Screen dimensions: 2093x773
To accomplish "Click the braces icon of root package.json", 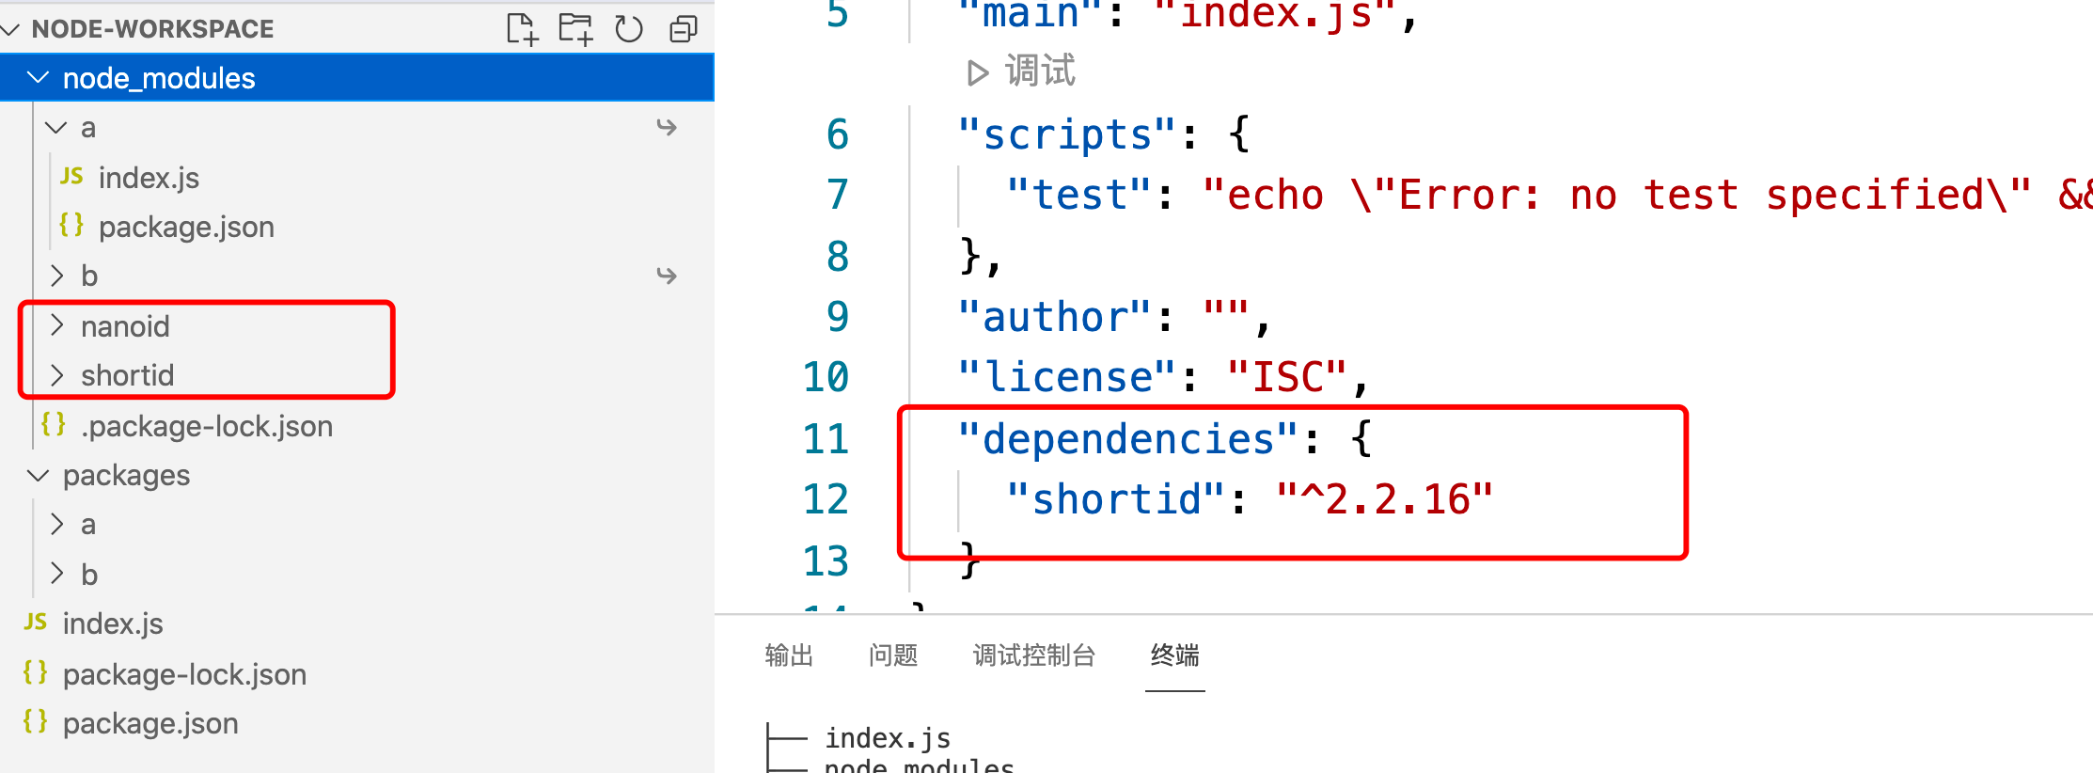I will [36, 721].
